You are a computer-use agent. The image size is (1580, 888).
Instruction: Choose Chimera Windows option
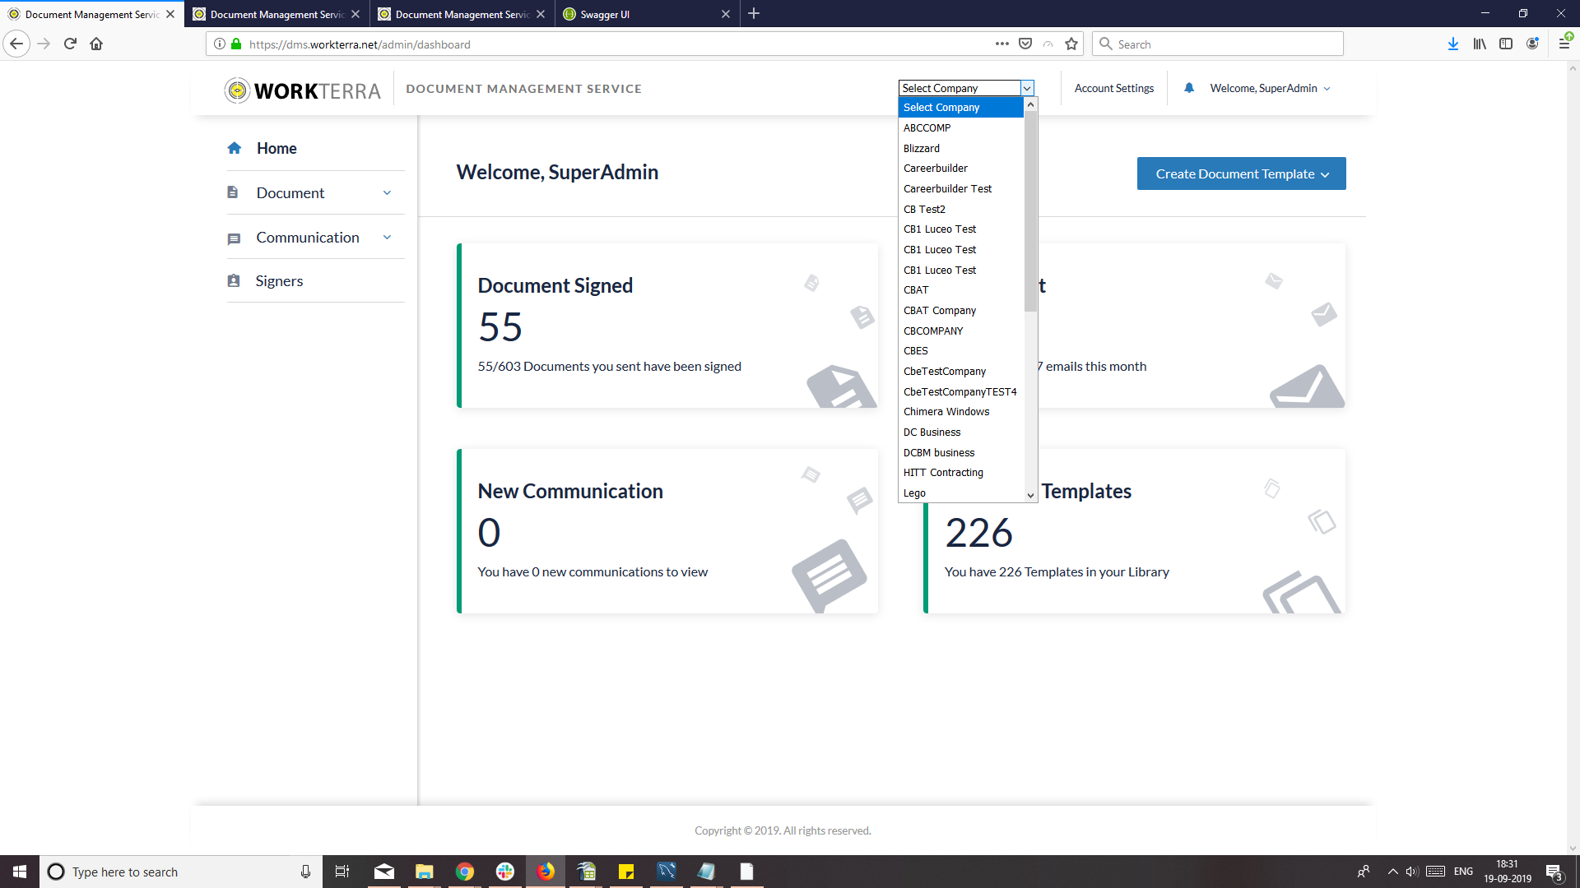(x=961, y=411)
